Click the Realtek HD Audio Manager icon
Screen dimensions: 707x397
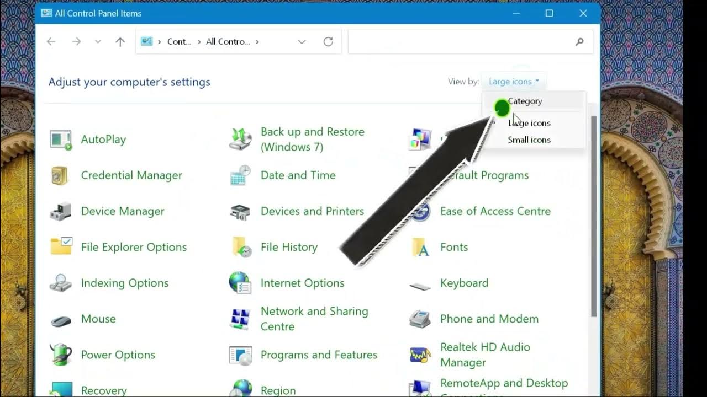click(420, 355)
